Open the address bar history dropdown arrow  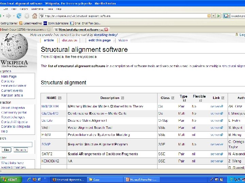coord(213,16)
